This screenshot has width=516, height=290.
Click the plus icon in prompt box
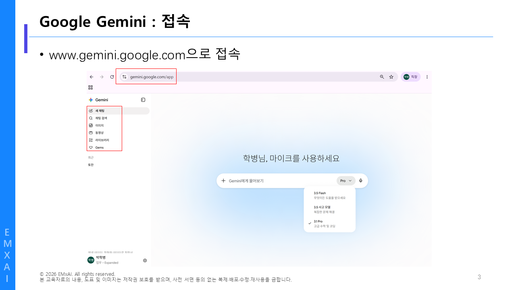pos(223,181)
